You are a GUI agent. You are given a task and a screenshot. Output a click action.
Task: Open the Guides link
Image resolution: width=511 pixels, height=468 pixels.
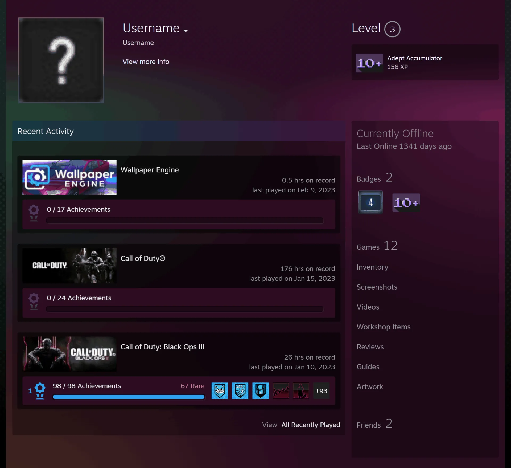[x=368, y=367]
